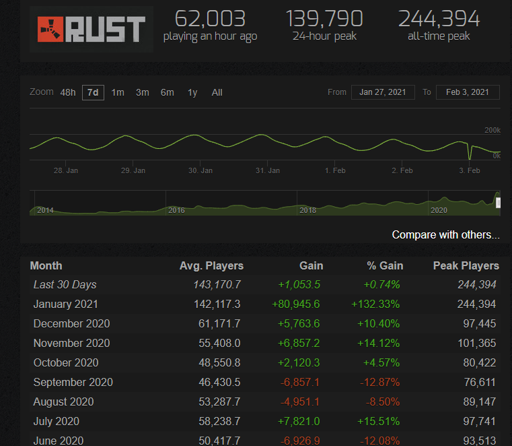Open Compare with others link
The width and height of the screenshot is (512, 446).
pyautogui.click(x=445, y=235)
